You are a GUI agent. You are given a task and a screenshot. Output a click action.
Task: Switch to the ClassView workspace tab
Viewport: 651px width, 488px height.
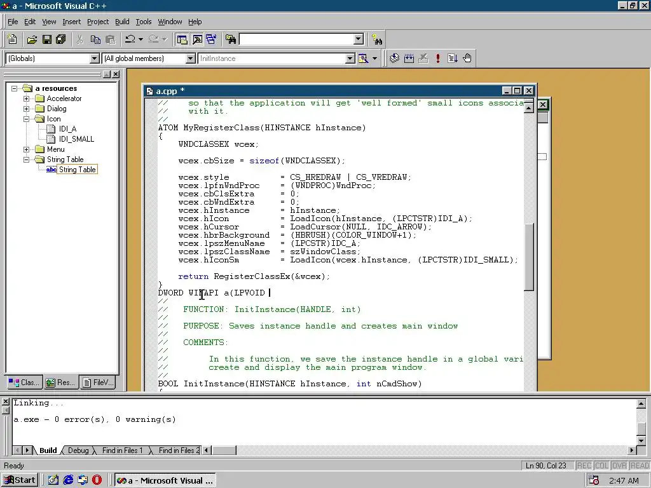tap(25, 382)
